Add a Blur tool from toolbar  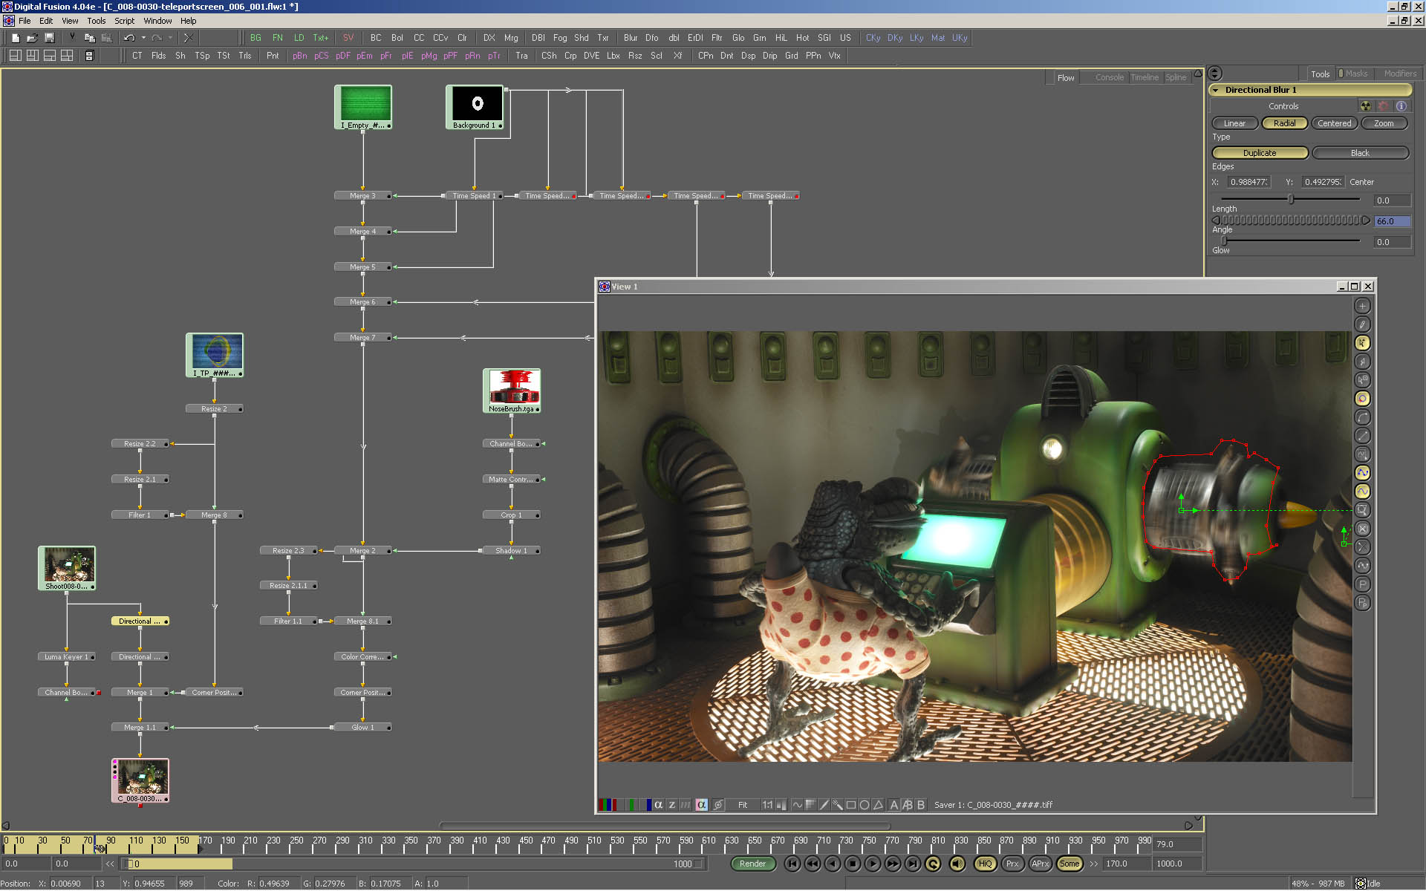630,38
